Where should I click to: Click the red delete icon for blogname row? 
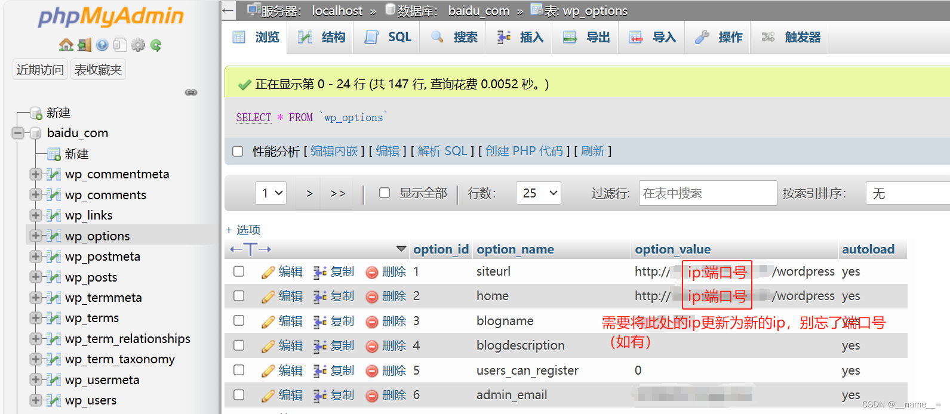[372, 322]
